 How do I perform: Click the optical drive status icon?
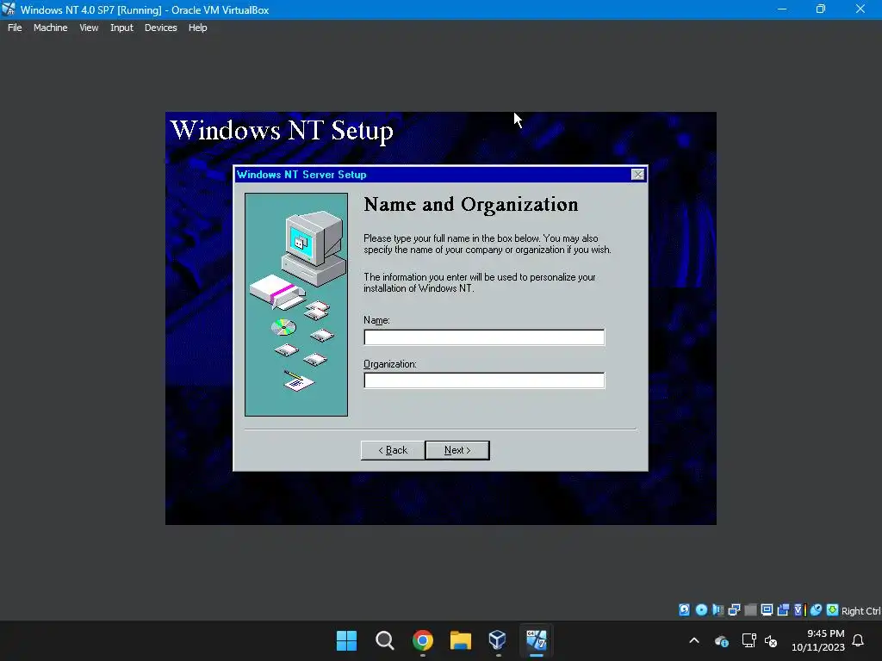click(x=701, y=610)
